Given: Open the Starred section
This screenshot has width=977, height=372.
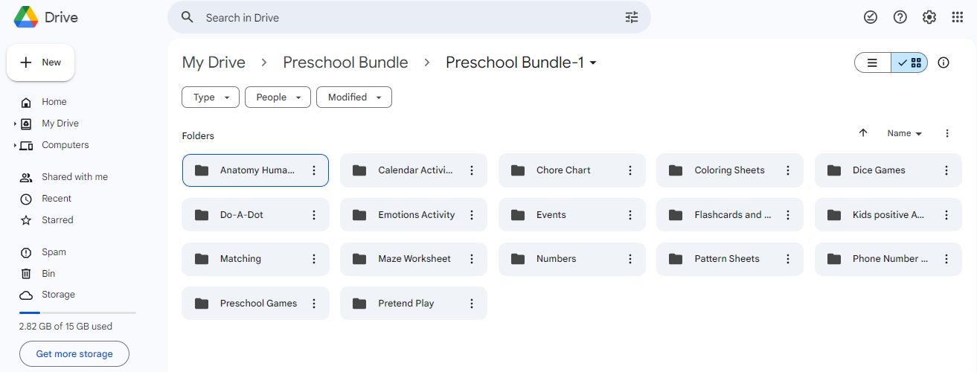Looking at the screenshot, I should [x=57, y=220].
